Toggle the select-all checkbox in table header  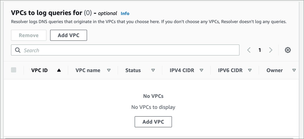(x=14, y=70)
